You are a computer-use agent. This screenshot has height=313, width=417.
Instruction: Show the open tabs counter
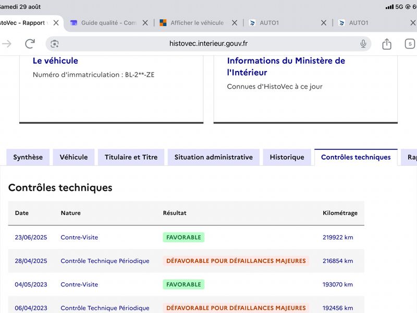point(410,44)
